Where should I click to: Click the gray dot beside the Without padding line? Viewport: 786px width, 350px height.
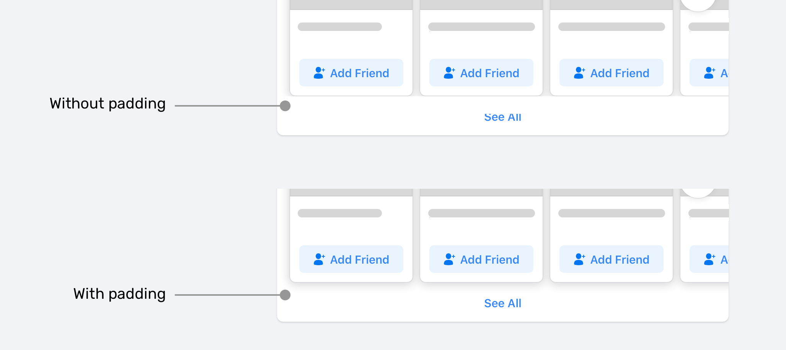[x=285, y=106]
